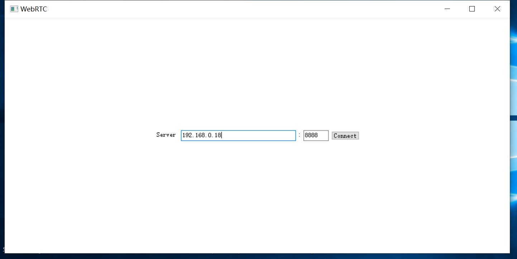Screen dimensions: 517x259
Task: Close the WebRTC window
Action: pyautogui.click(x=497, y=9)
